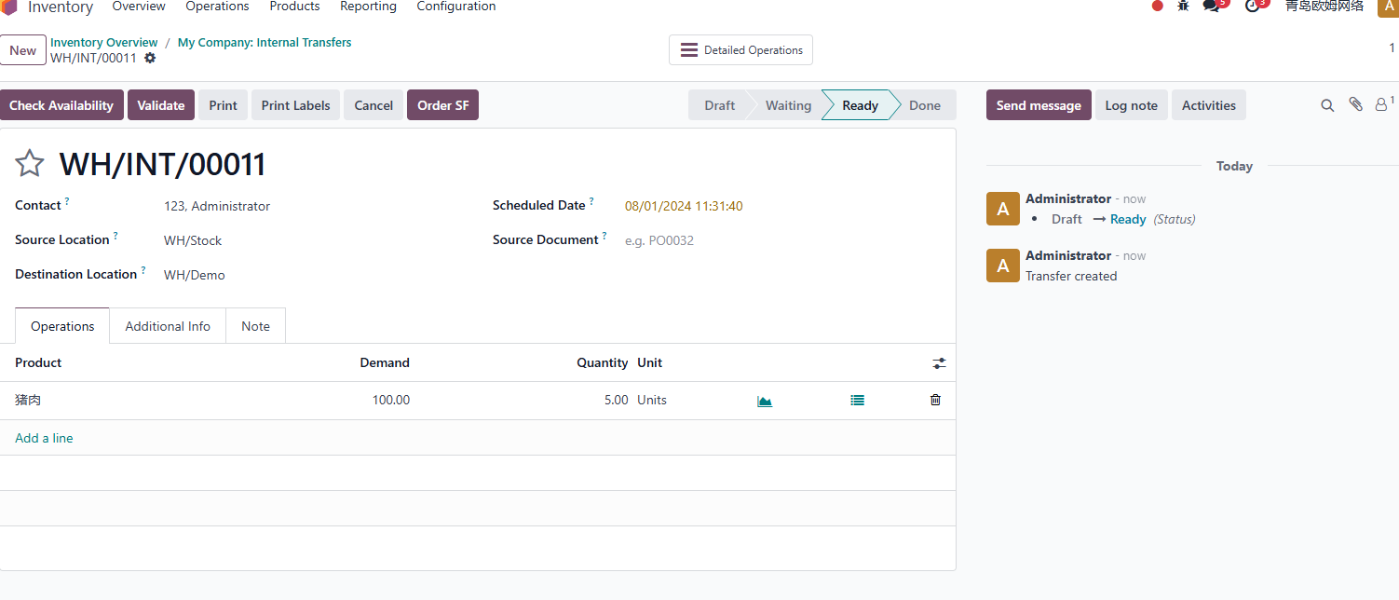Attach a file using the paperclip icon
Viewport: 1399px width, 600px height.
[x=1355, y=105]
